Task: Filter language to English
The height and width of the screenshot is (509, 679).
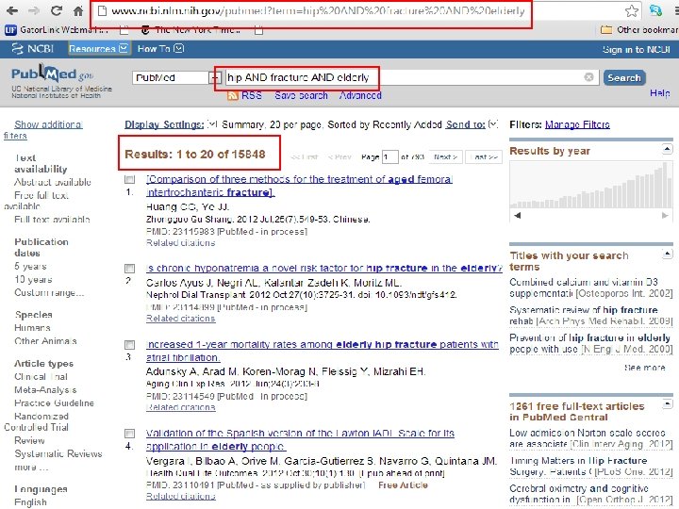Action: click(30, 502)
